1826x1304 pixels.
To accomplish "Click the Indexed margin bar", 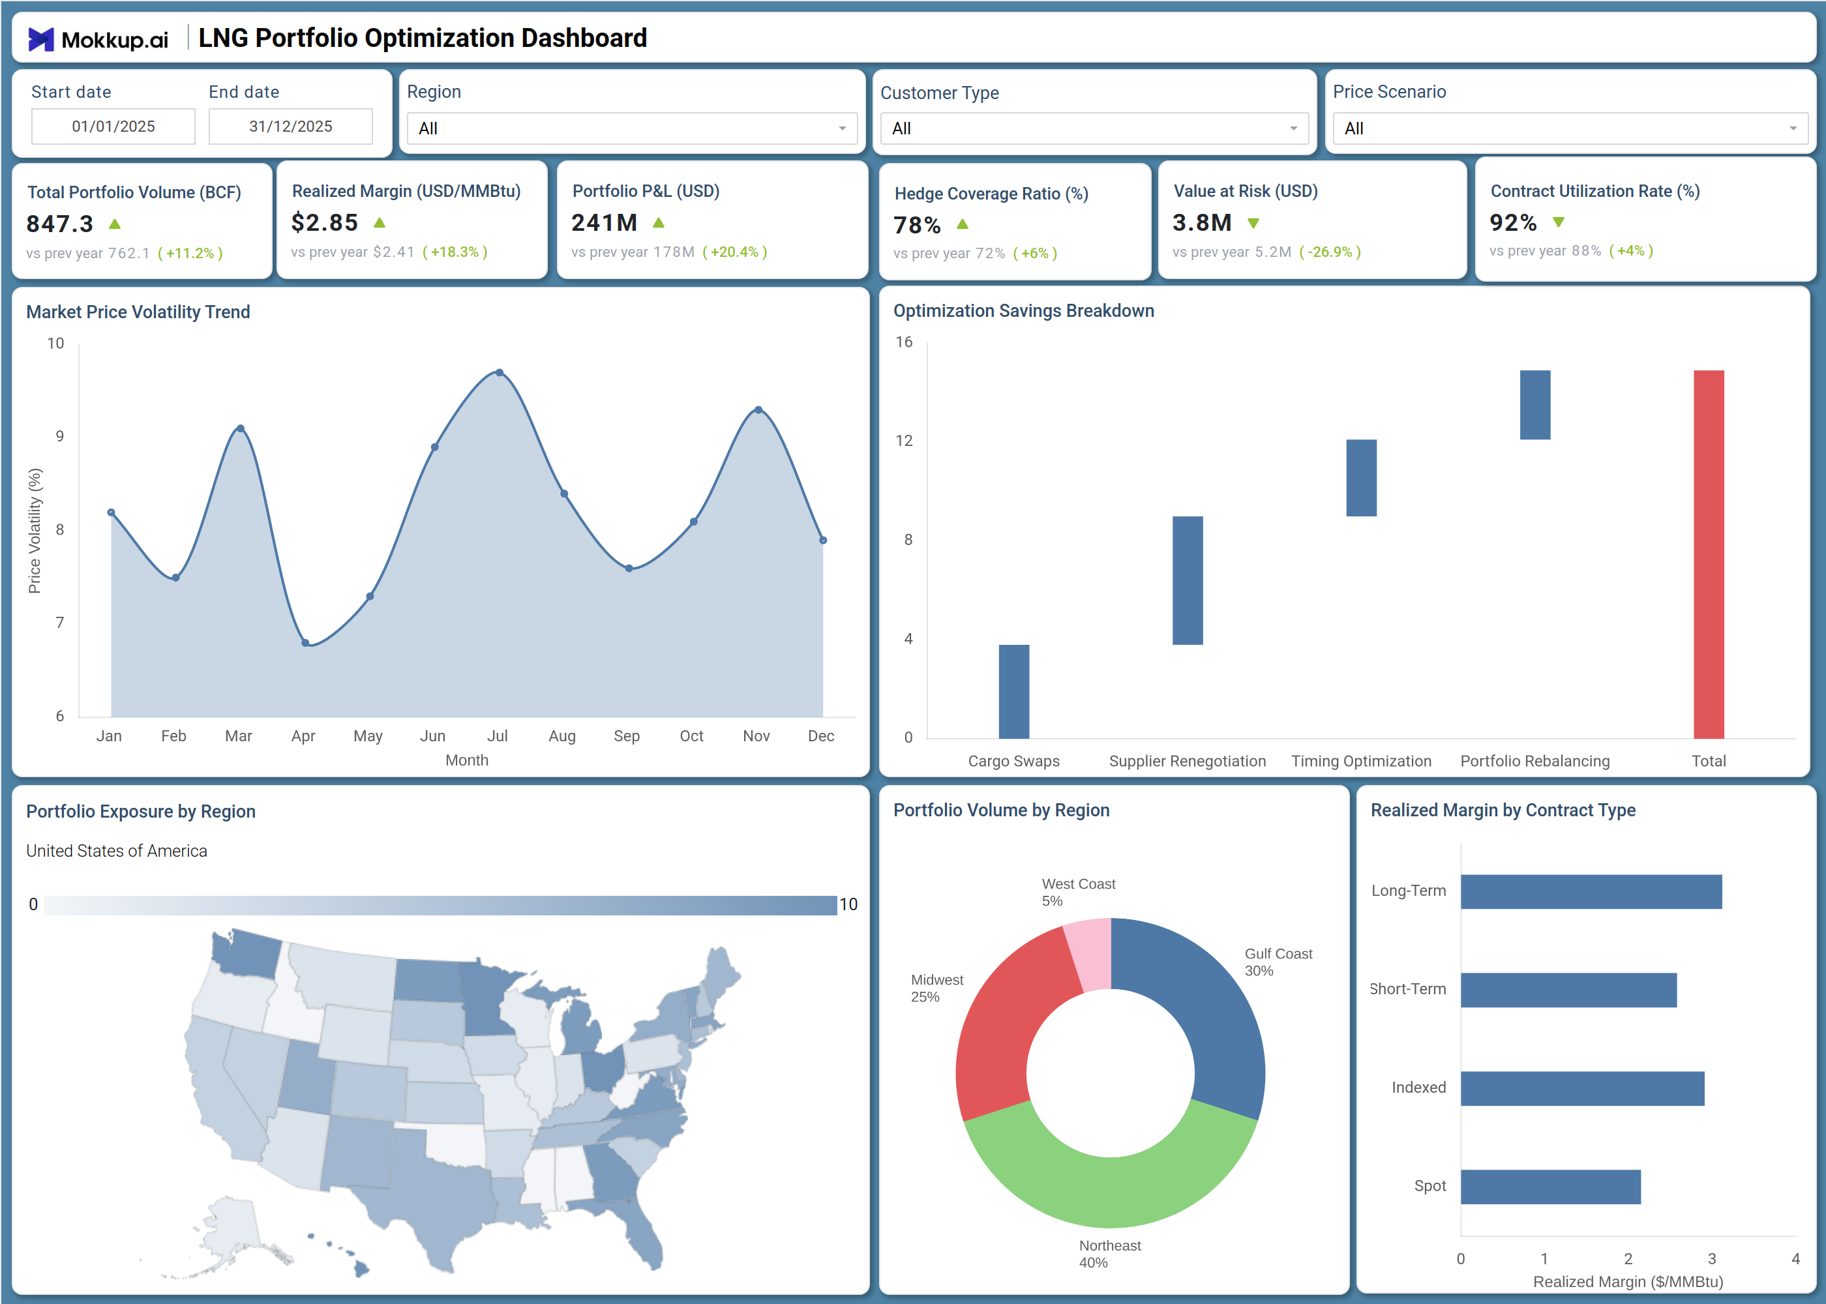I will pos(1582,1089).
